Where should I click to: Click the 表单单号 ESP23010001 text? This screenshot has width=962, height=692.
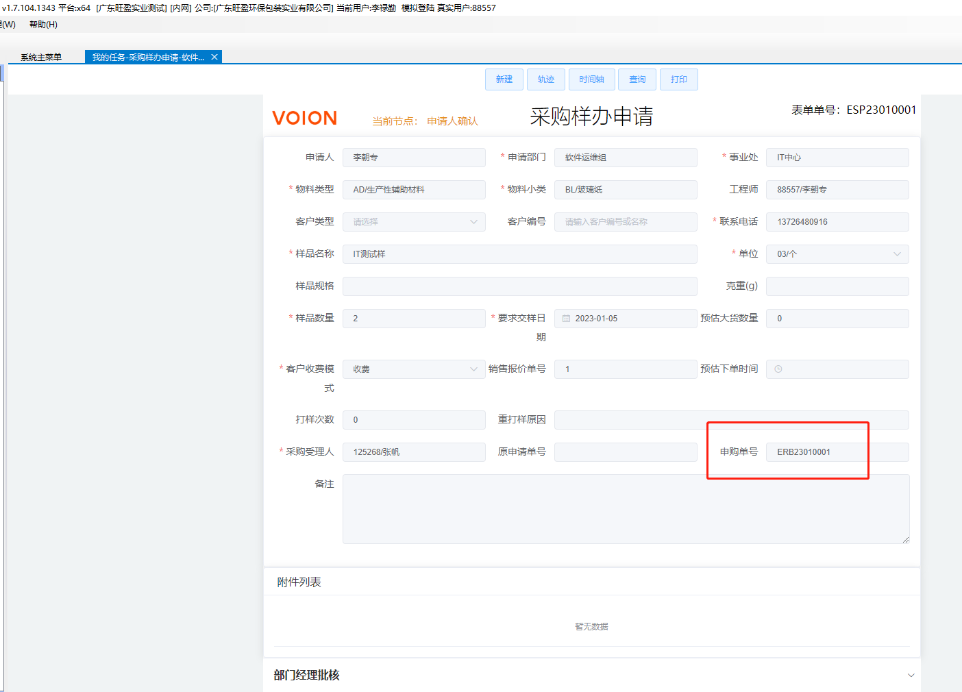coord(854,110)
